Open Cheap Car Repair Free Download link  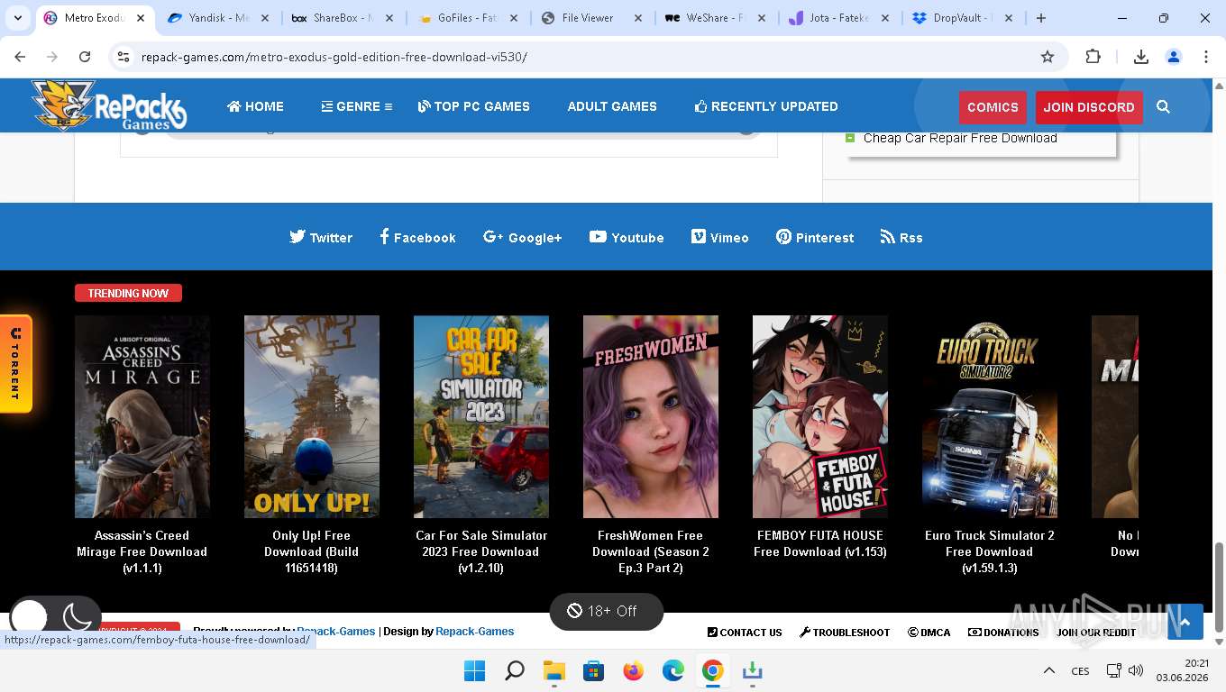coord(960,138)
